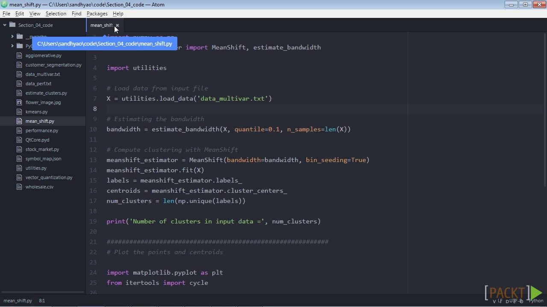Open stock_market.py file
Image resolution: width=547 pixels, height=307 pixels.
click(42, 149)
